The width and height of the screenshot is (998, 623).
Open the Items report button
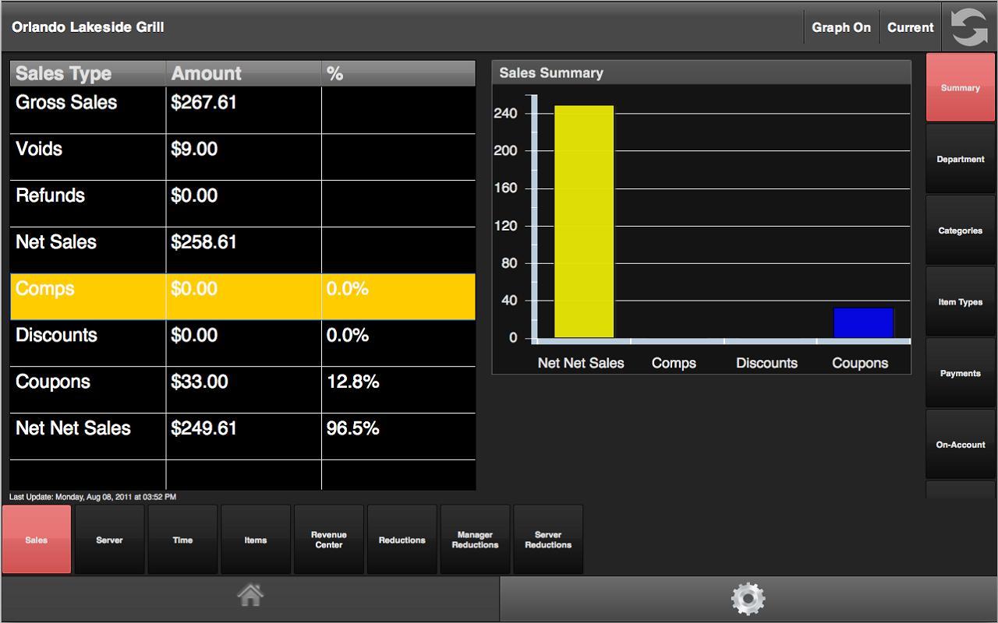[256, 540]
